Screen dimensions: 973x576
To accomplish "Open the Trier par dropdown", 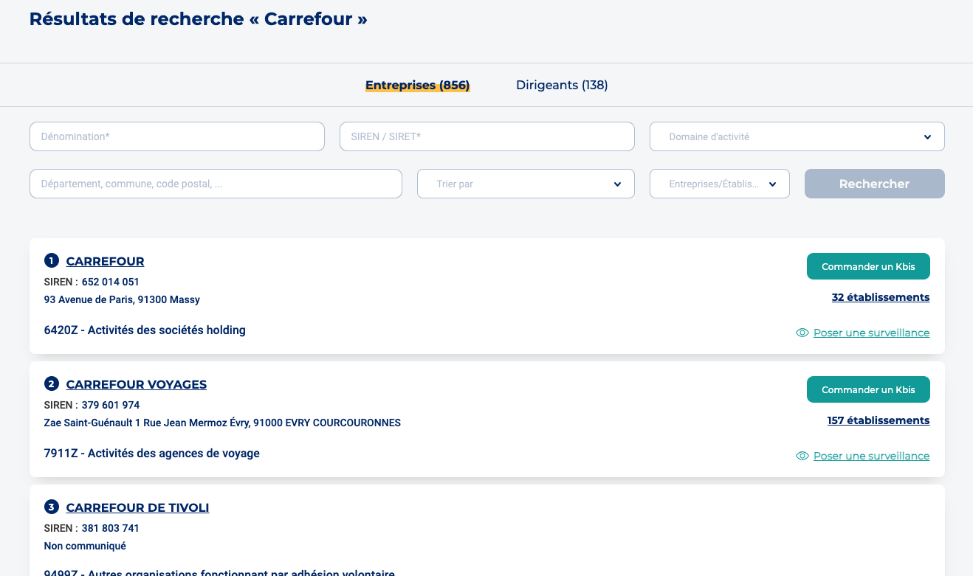I will point(526,184).
